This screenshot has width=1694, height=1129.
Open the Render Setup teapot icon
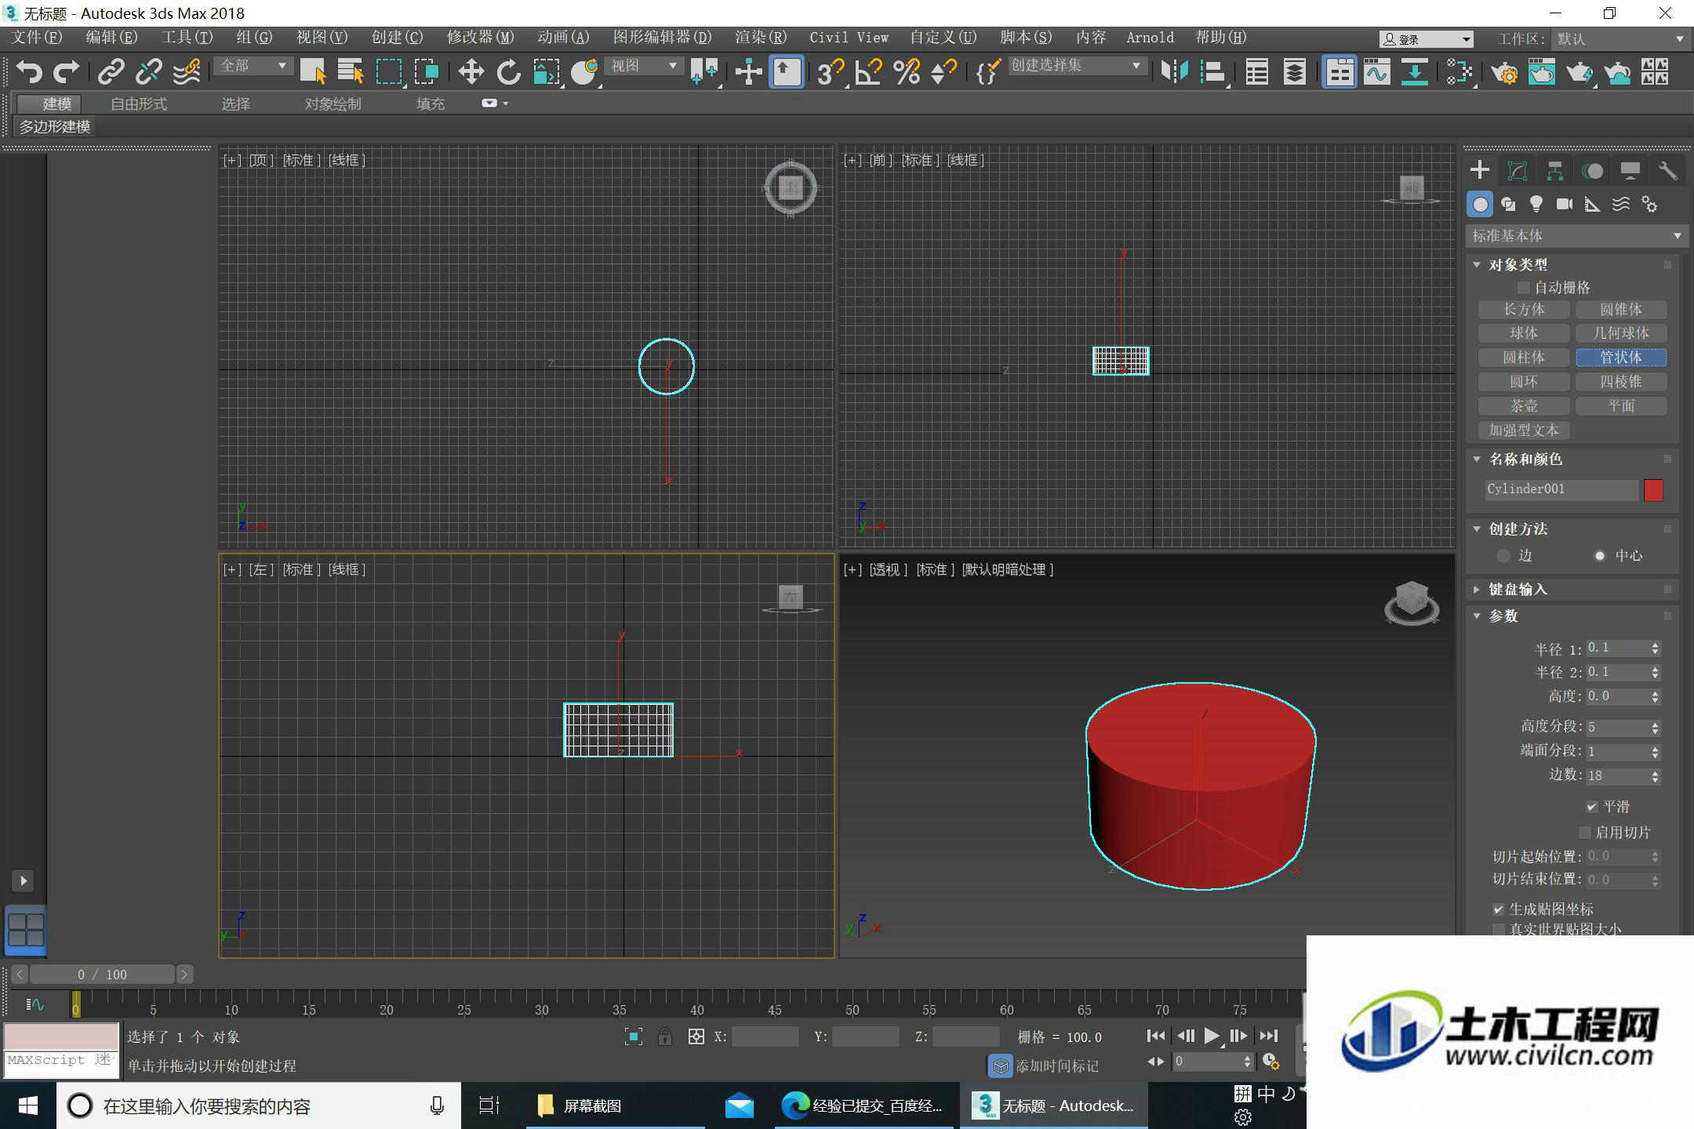tap(1504, 72)
